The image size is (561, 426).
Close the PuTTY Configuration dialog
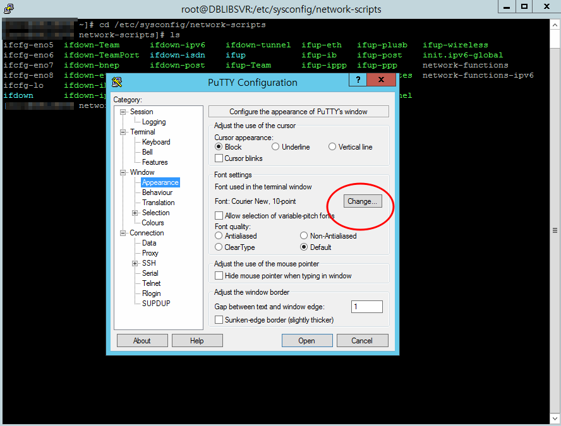click(382, 80)
